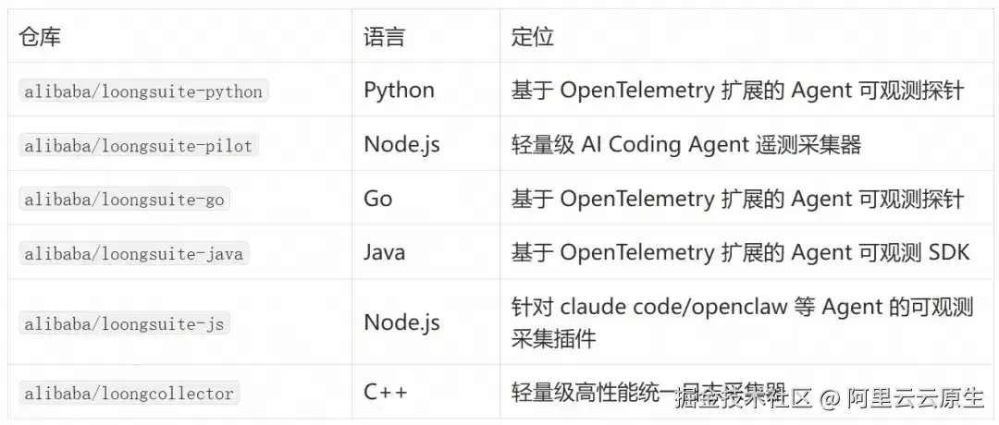Open the alibaba/loongsuite-java repository entry

point(134,254)
